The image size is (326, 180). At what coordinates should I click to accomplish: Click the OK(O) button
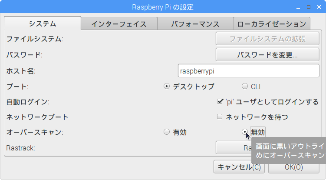point(294,167)
